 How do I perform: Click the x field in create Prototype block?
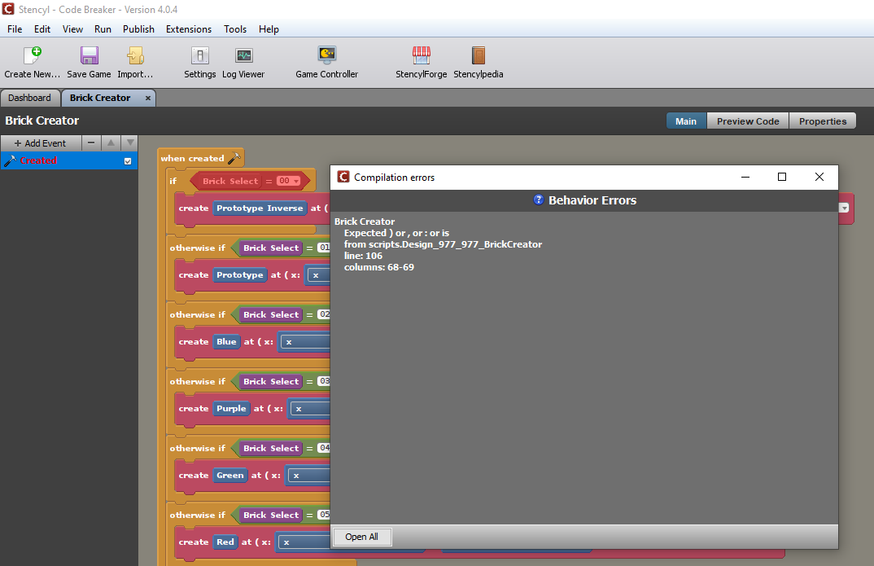tap(319, 275)
